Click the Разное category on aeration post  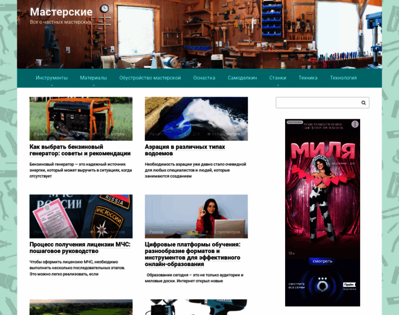tap(156, 134)
